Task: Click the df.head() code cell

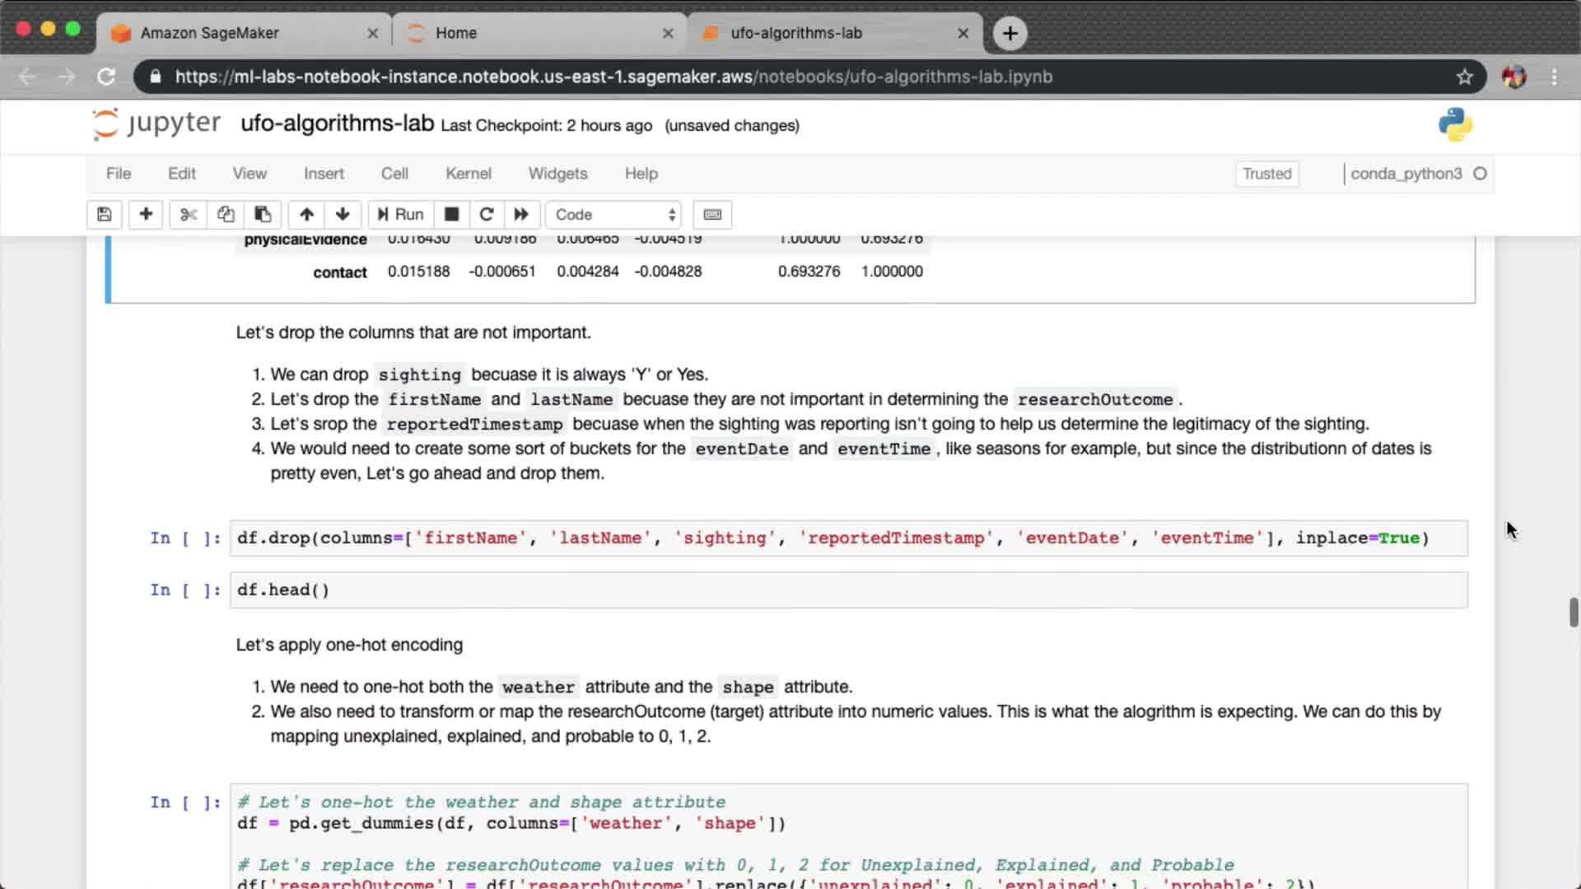Action: (848, 590)
